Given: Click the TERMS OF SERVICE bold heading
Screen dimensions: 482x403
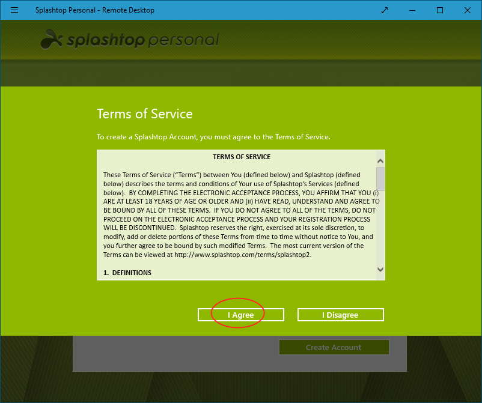Looking at the screenshot, I should (242, 157).
